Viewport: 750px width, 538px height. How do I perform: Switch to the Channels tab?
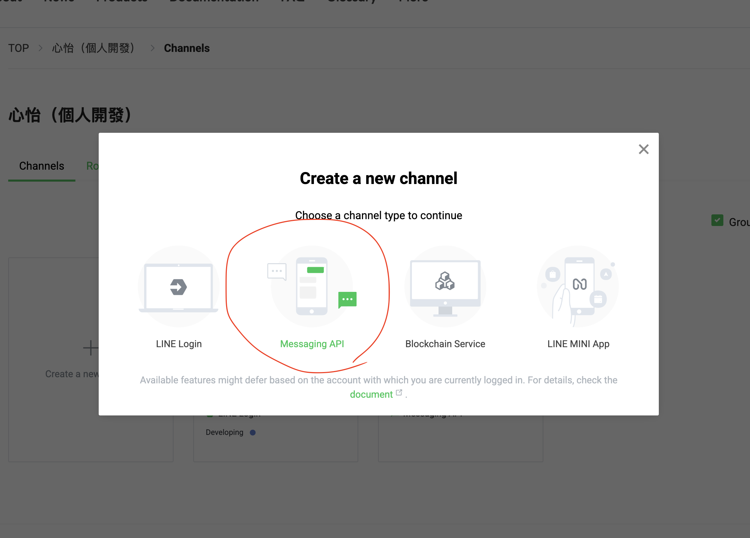(x=42, y=166)
